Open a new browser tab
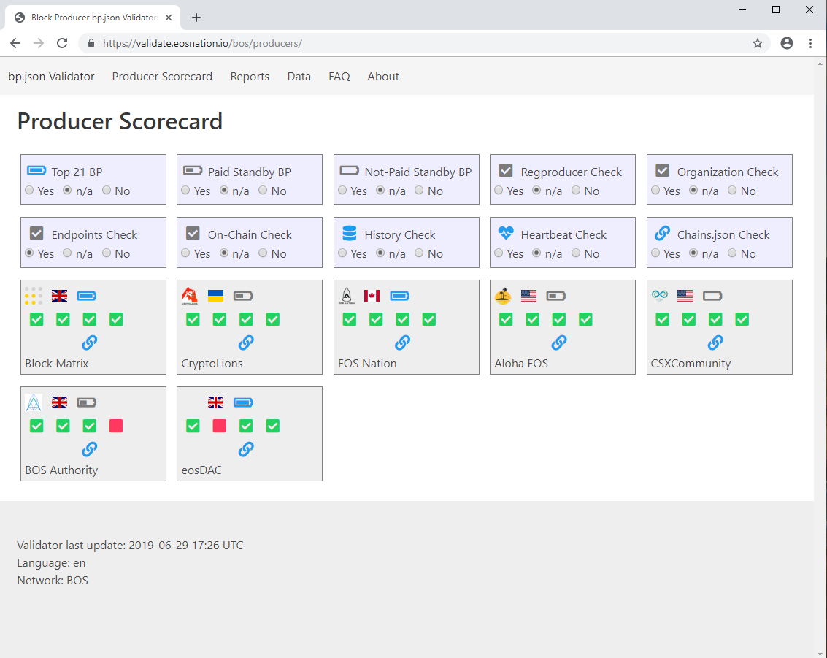Screen dimensions: 827x658 [196, 18]
